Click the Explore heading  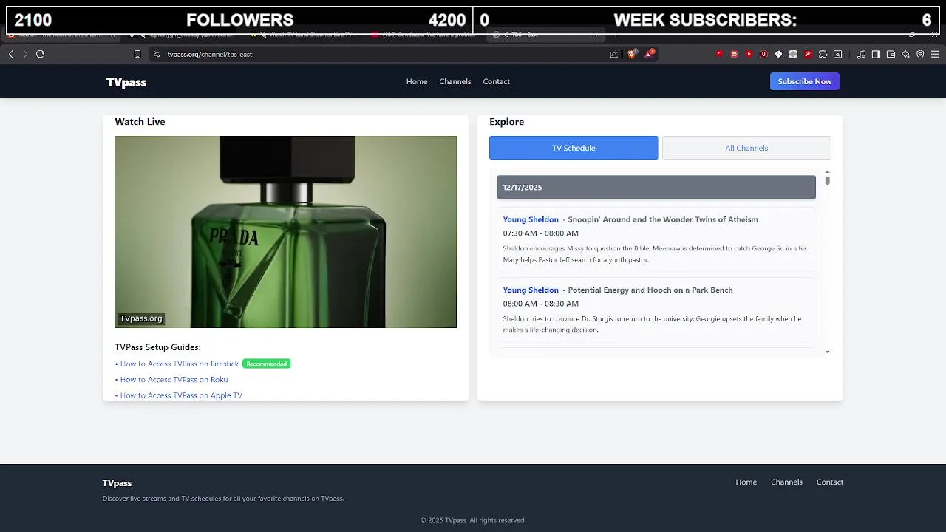point(506,122)
